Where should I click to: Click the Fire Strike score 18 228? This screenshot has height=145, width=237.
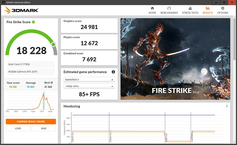pyautogui.click(x=31, y=51)
